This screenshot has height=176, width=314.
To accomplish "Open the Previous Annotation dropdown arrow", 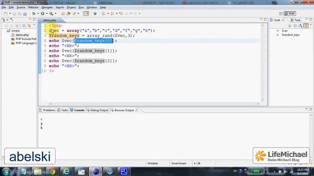I will [x=117, y=14].
